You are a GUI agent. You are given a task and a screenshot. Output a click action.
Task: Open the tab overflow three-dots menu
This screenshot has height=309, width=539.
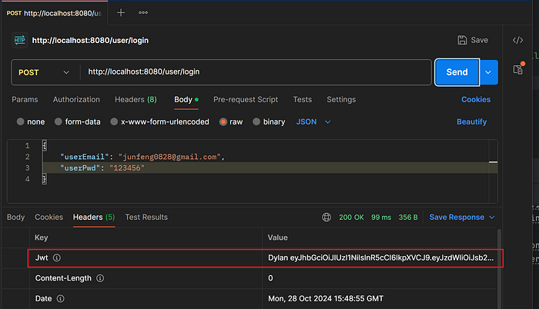[143, 13]
